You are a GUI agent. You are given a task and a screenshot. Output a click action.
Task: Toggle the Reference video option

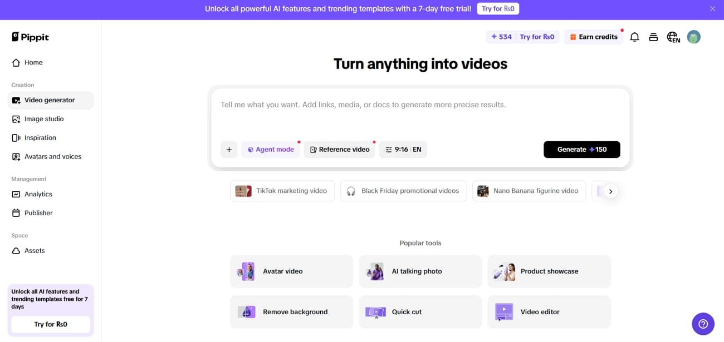(x=340, y=149)
